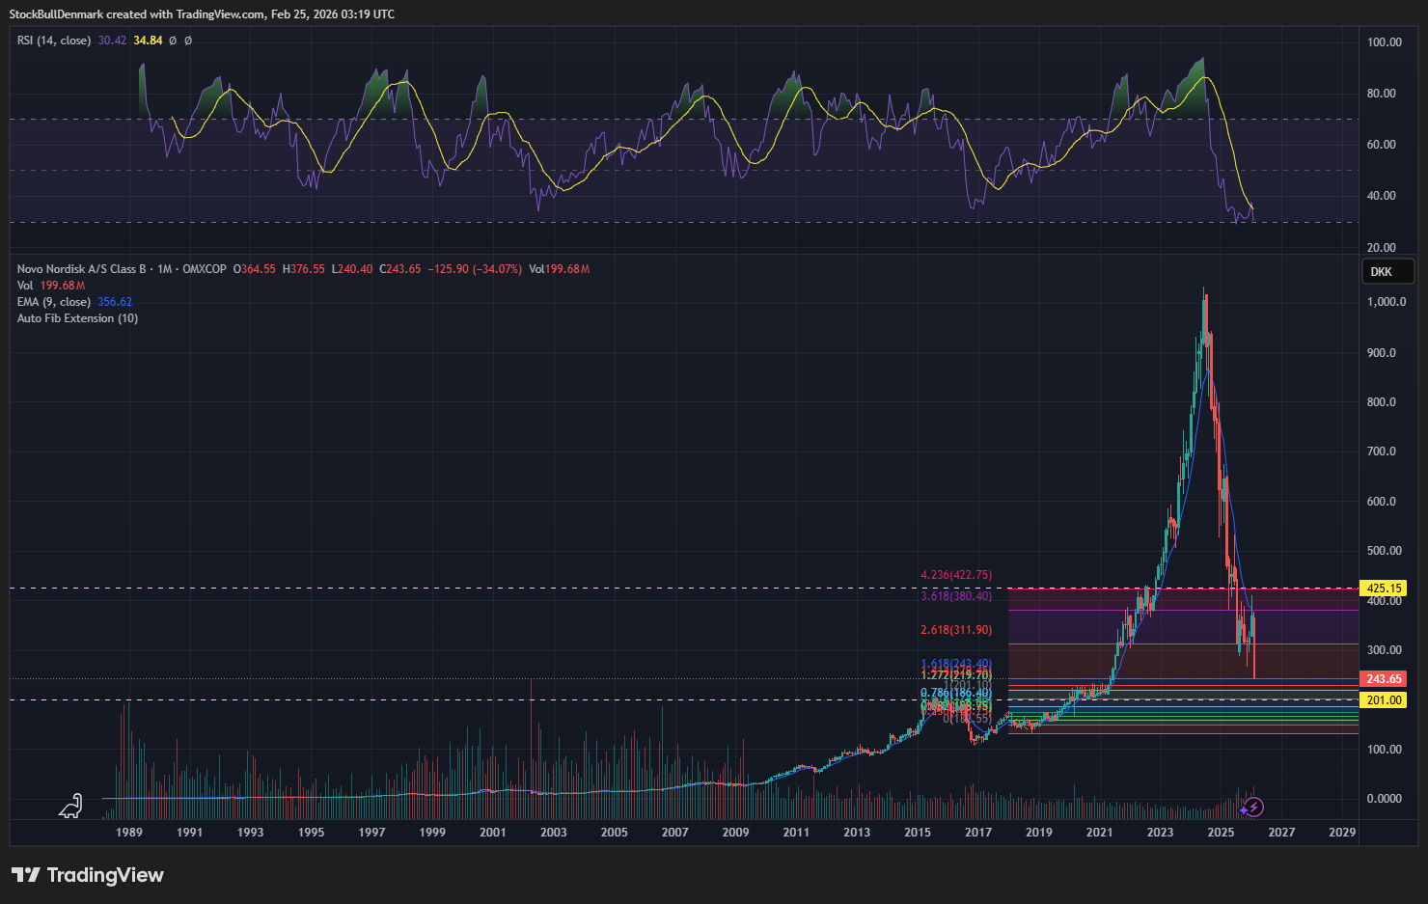Click the 60.00 level on the RSI scale
The image size is (1428, 904).
(x=1382, y=145)
